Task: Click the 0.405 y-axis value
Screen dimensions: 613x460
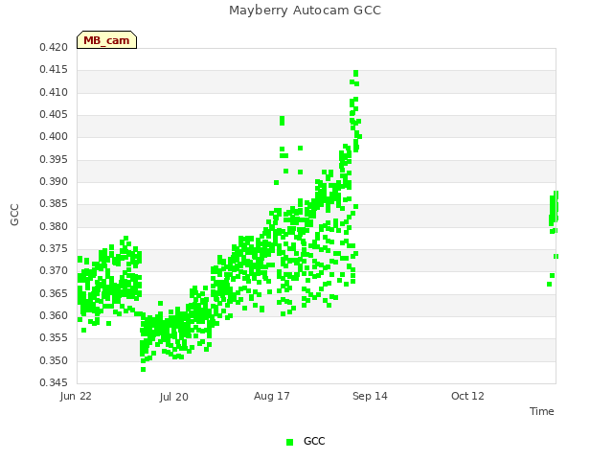Action: [x=54, y=115]
